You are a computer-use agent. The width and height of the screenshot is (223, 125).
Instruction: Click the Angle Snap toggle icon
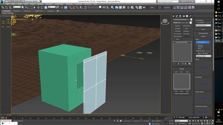click(74, 7)
